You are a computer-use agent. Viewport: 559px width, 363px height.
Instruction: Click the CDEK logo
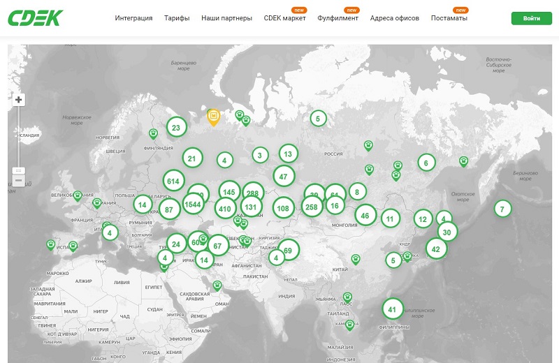pyautogui.click(x=36, y=18)
